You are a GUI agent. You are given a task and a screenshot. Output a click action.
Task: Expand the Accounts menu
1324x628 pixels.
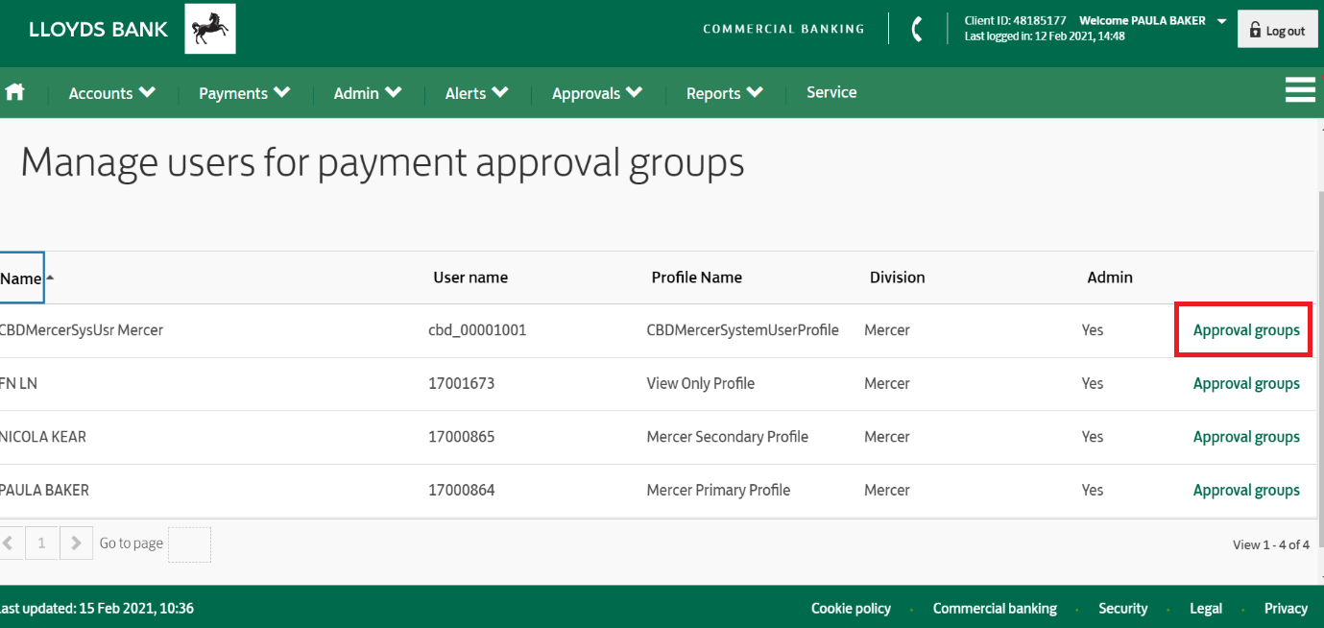(x=112, y=93)
